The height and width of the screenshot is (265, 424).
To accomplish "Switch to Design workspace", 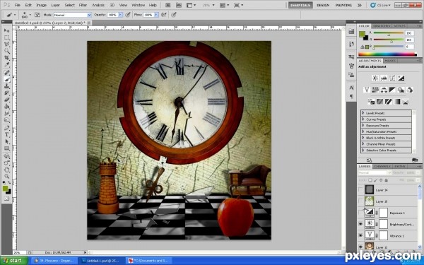I will [323, 5].
